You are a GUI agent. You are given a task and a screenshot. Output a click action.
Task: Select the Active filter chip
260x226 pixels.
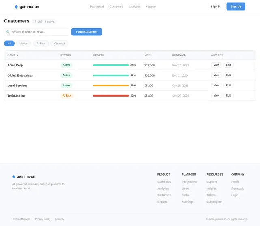(24, 44)
